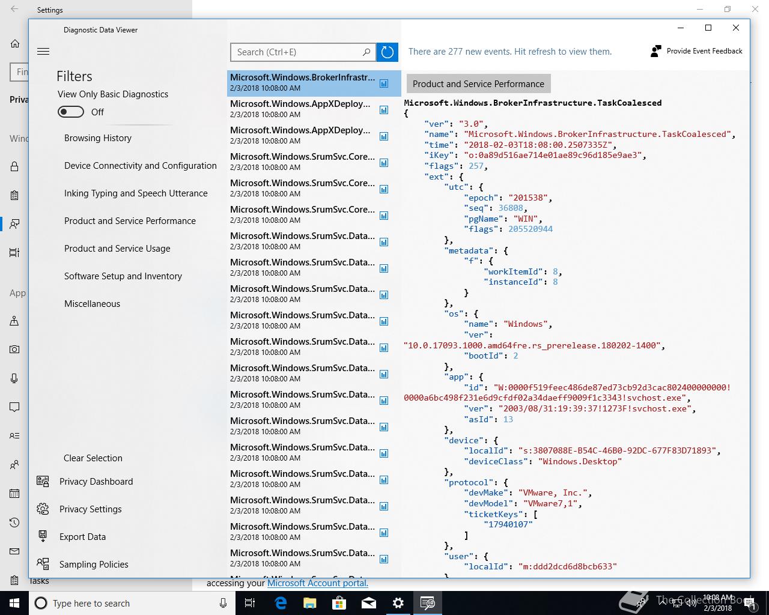Open Mail app from taskbar

click(x=369, y=603)
